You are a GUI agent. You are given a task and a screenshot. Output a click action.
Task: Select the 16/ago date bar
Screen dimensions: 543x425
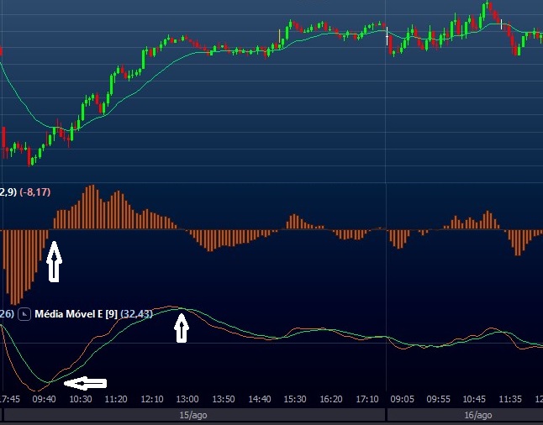(477, 416)
